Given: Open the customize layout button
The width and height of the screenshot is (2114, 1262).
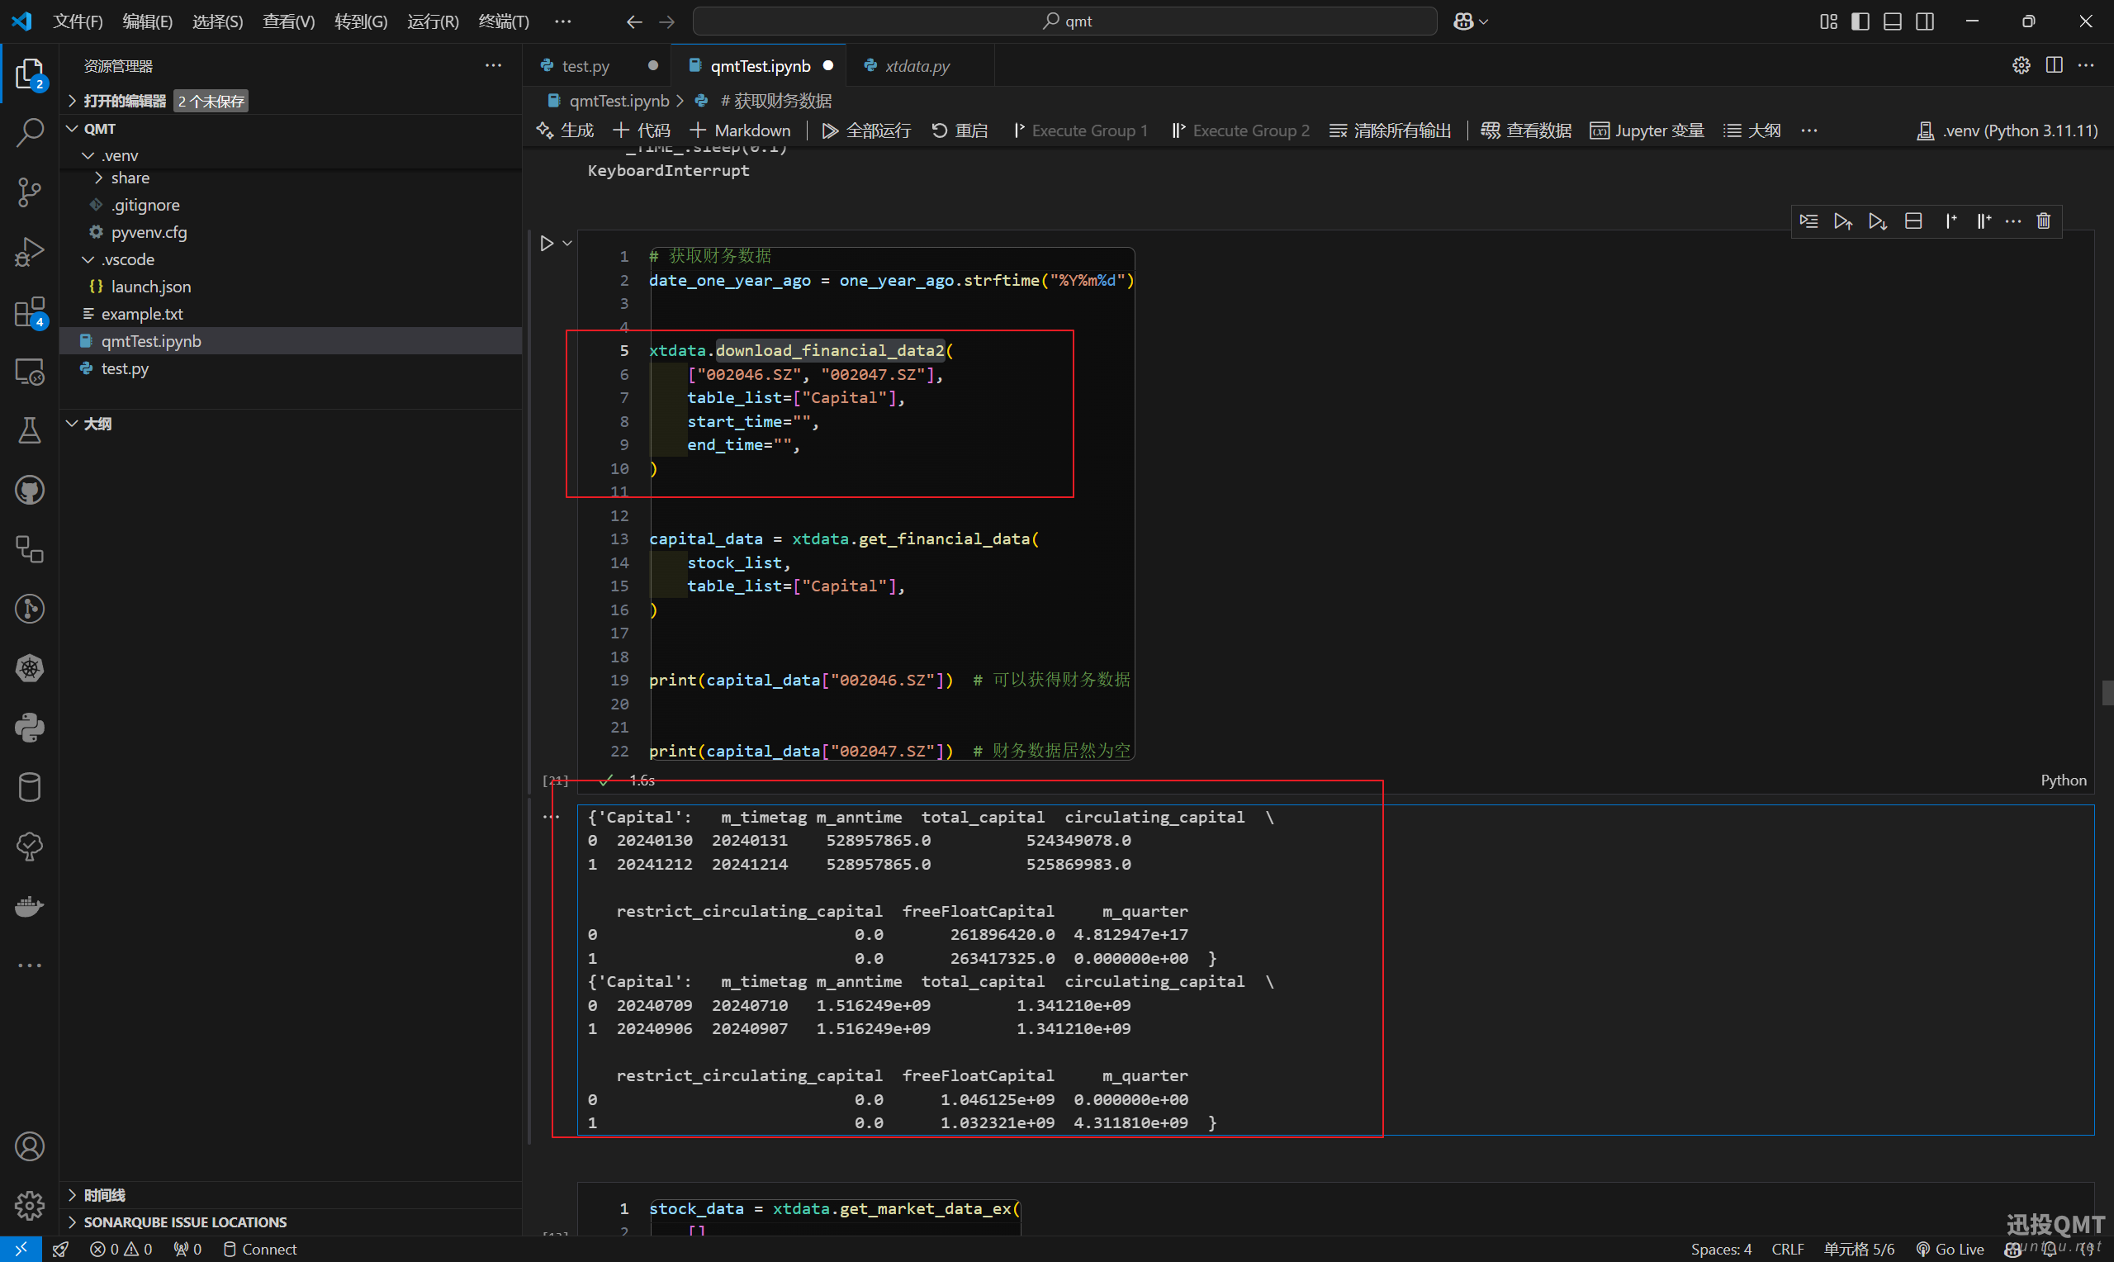Looking at the screenshot, I should pos(1828,21).
